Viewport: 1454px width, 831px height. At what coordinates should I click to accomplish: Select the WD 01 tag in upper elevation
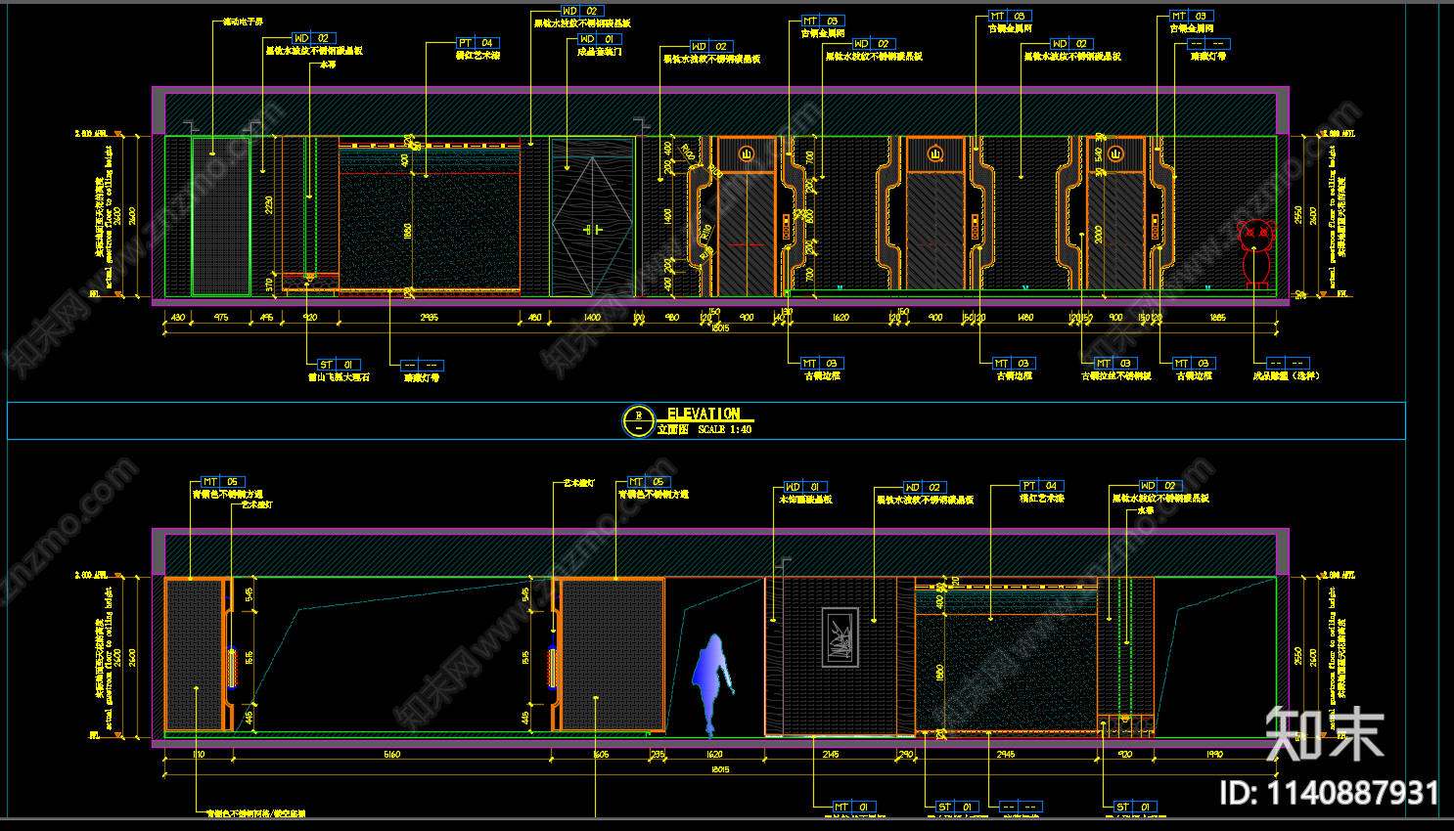pos(599,39)
